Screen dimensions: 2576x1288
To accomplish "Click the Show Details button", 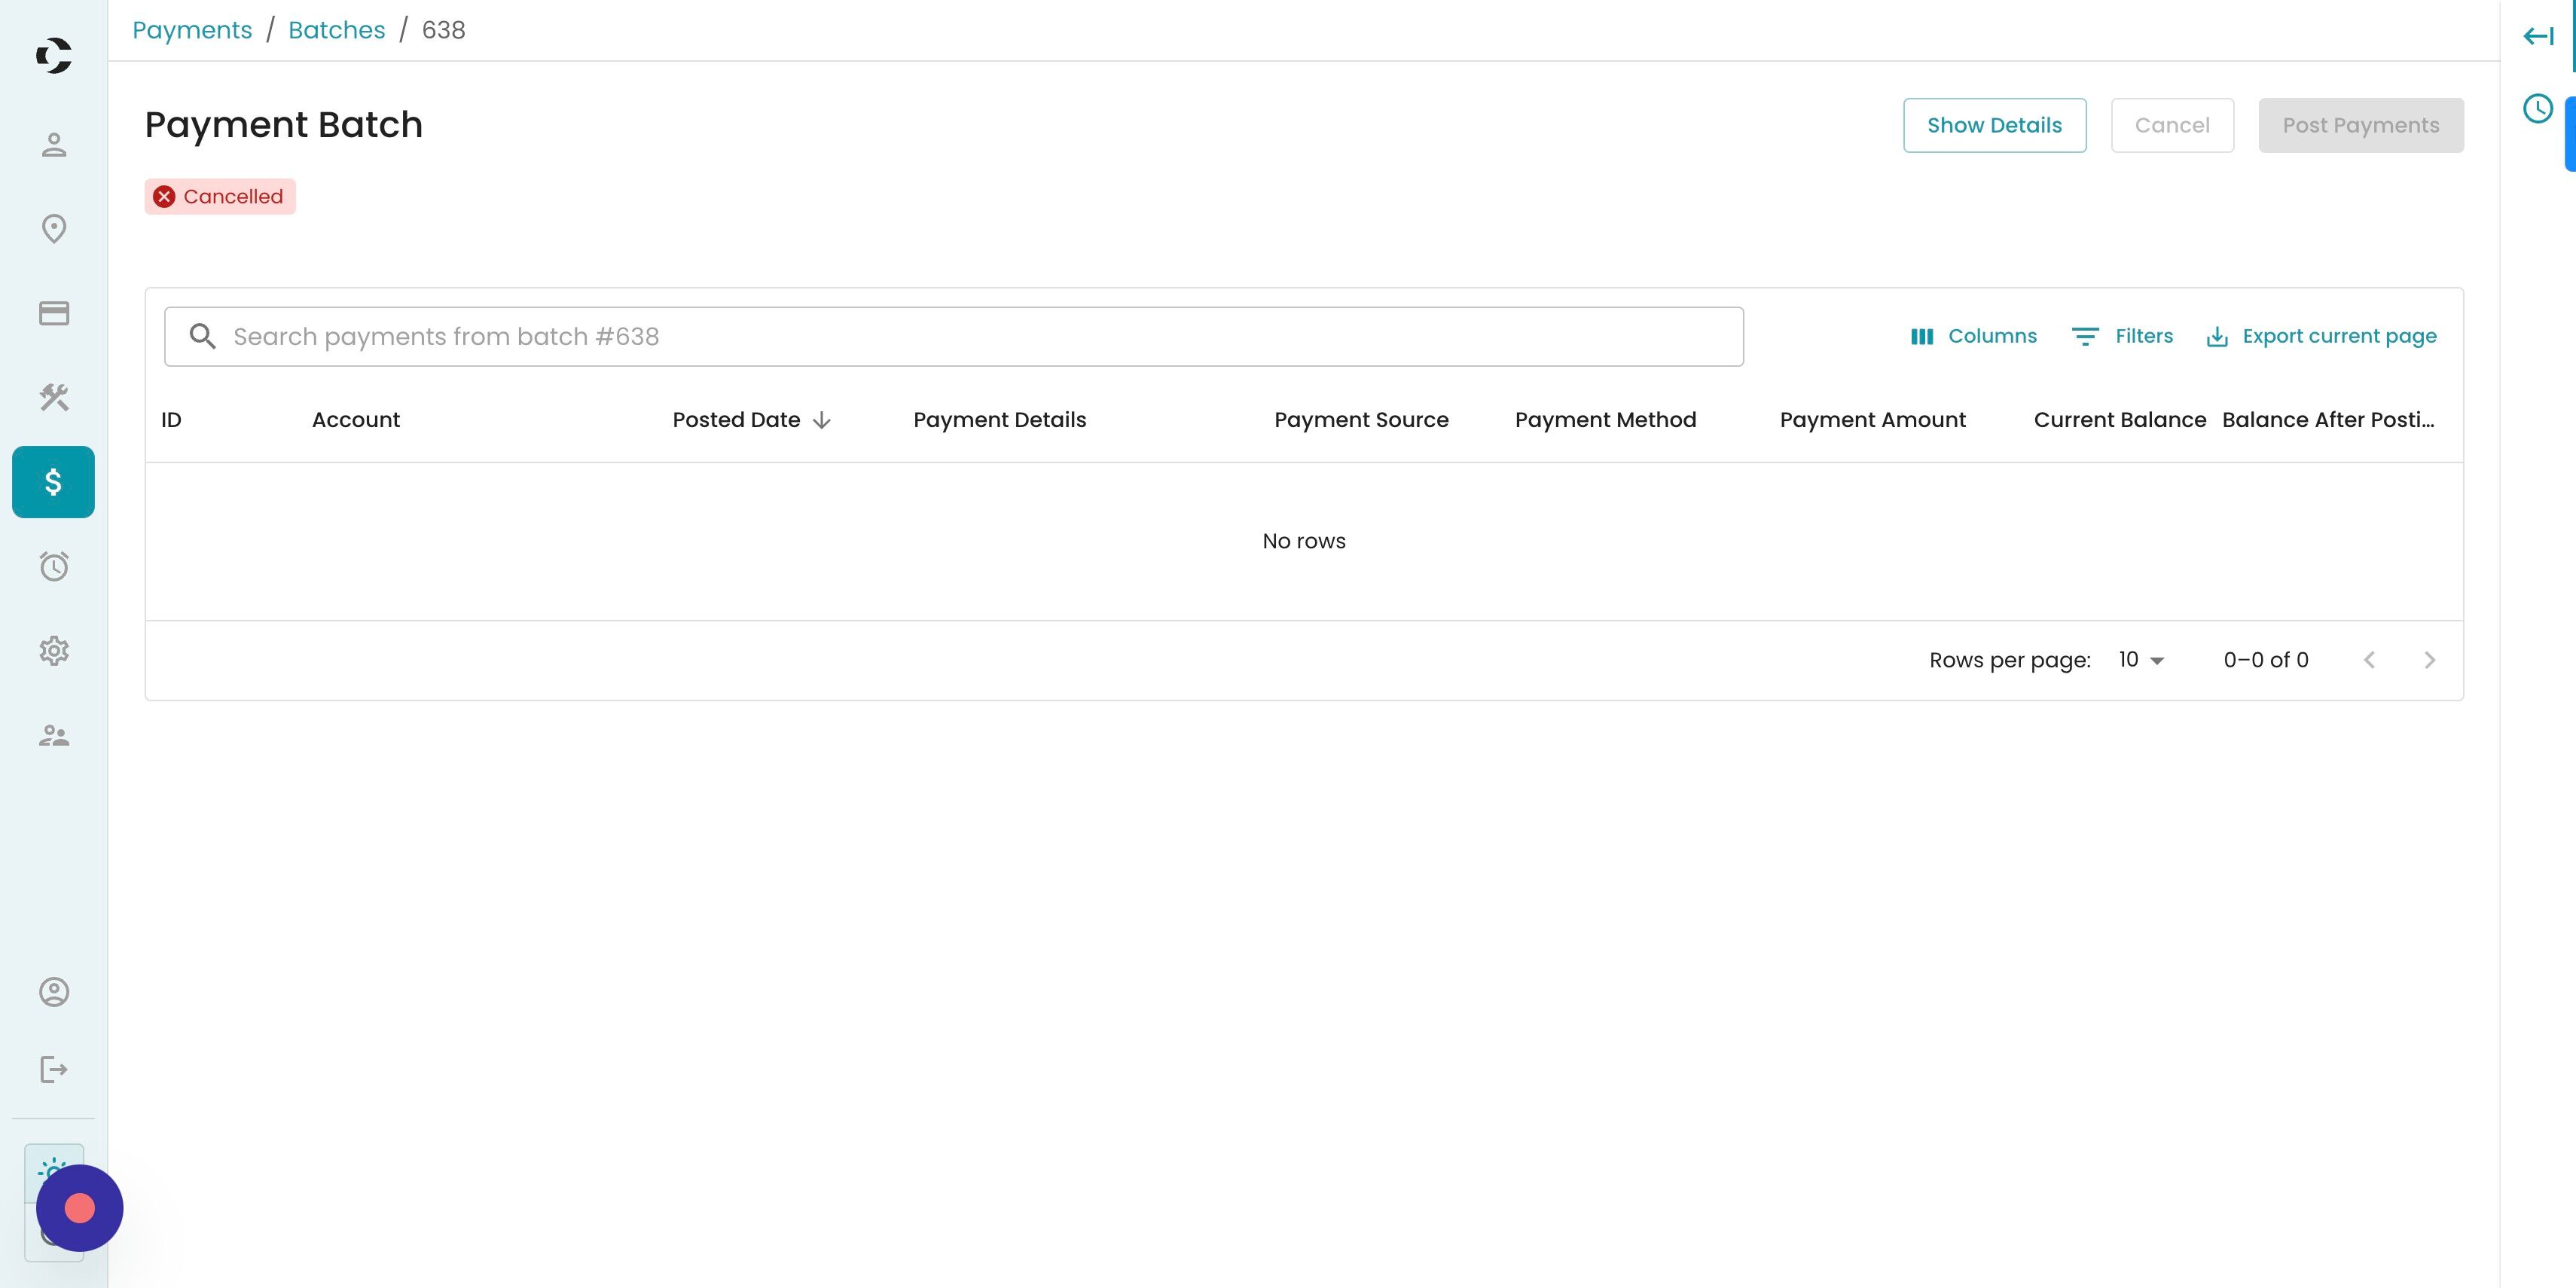I will click(x=1994, y=125).
